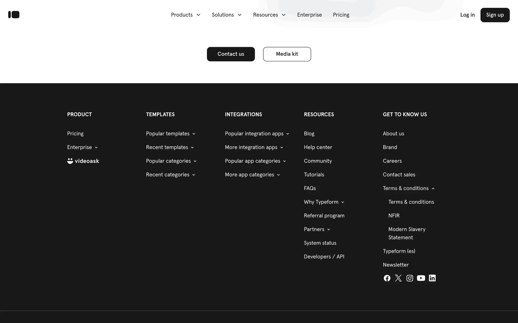Click the Typeform logo icon
The image size is (518, 323).
[x=14, y=15]
